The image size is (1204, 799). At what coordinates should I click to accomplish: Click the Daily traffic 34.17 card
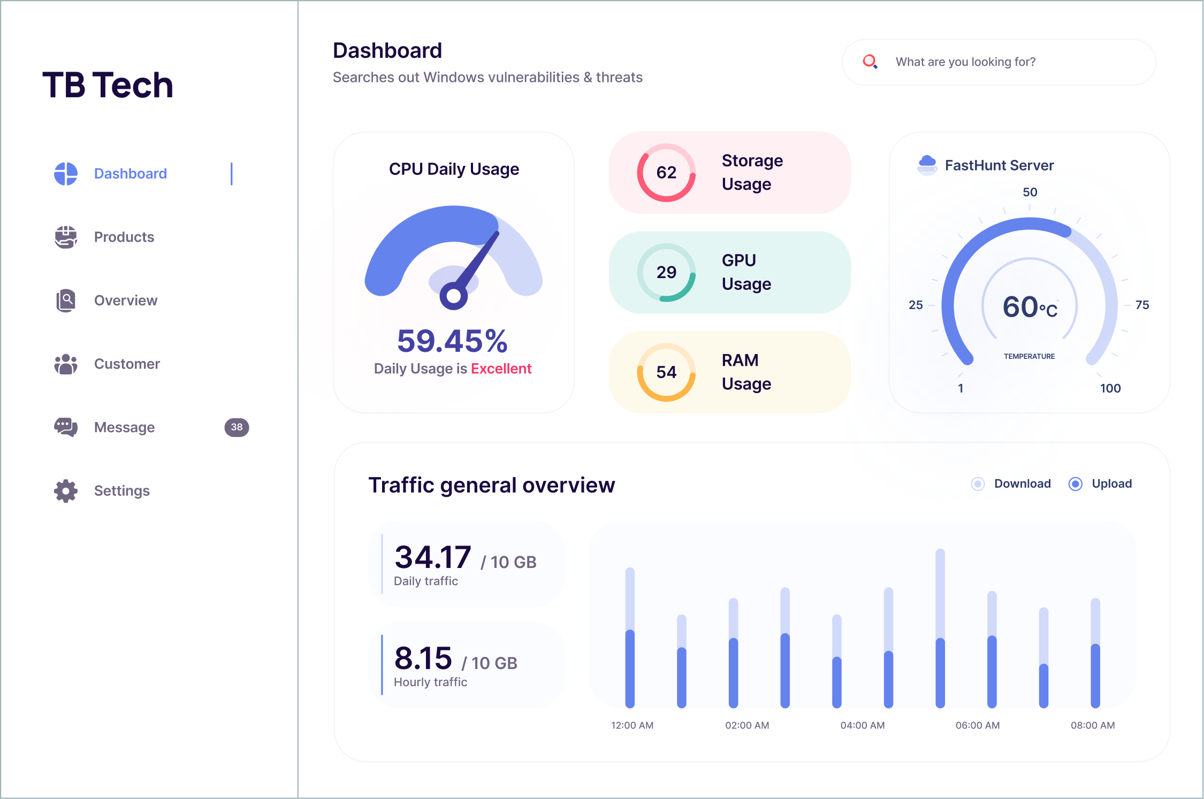[x=467, y=564]
